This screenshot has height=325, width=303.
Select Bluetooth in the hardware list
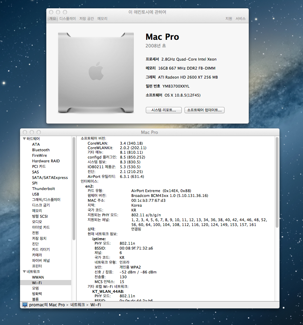pos(41,150)
